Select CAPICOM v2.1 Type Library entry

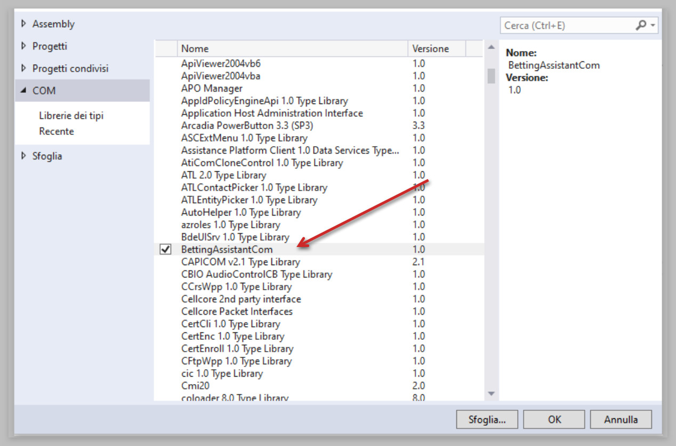(x=240, y=262)
